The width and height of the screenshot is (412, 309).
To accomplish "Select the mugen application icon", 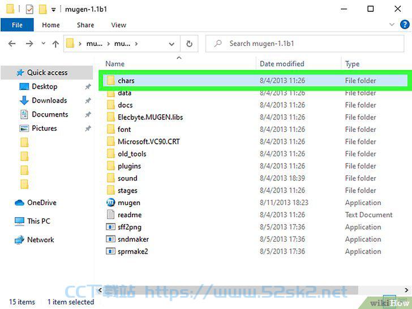I will click(110, 203).
